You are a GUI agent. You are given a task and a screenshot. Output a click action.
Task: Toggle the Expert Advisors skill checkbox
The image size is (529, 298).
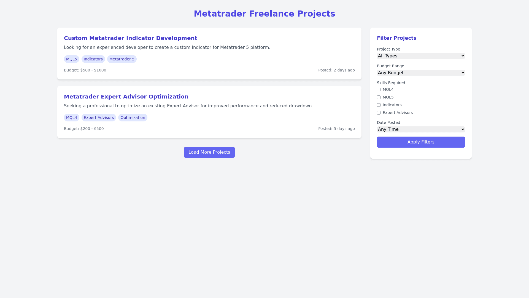379,113
